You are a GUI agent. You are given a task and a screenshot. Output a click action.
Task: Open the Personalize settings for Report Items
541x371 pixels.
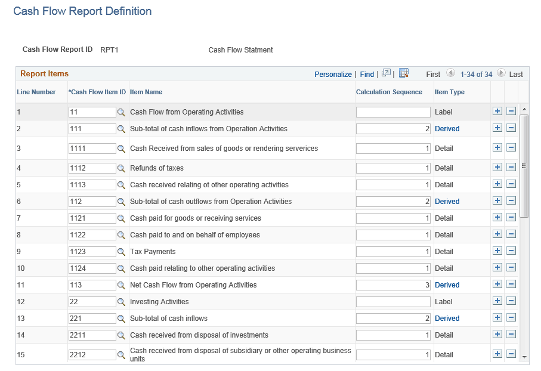point(333,73)
